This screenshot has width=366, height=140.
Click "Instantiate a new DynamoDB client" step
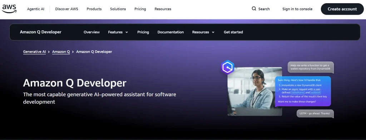[x=300, y=85]
